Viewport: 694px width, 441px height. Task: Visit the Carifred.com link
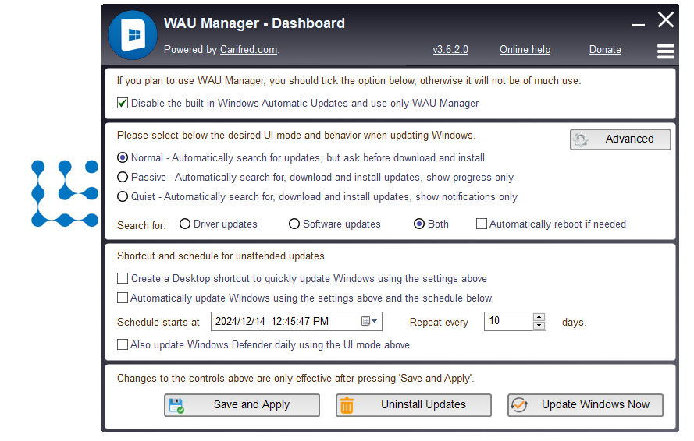click(x=248, y=50)
